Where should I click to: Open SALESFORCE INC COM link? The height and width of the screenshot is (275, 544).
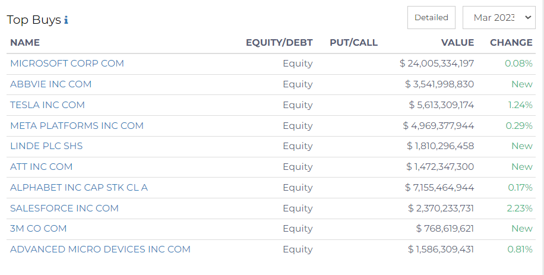pyautogui.click(x=64, y=208)
